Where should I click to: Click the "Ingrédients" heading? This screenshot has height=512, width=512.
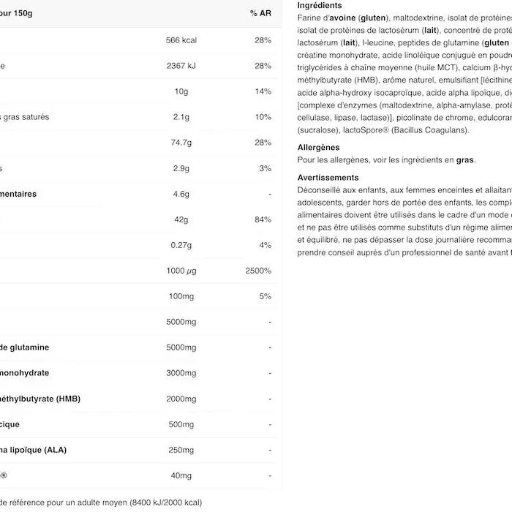click(320, 5)
